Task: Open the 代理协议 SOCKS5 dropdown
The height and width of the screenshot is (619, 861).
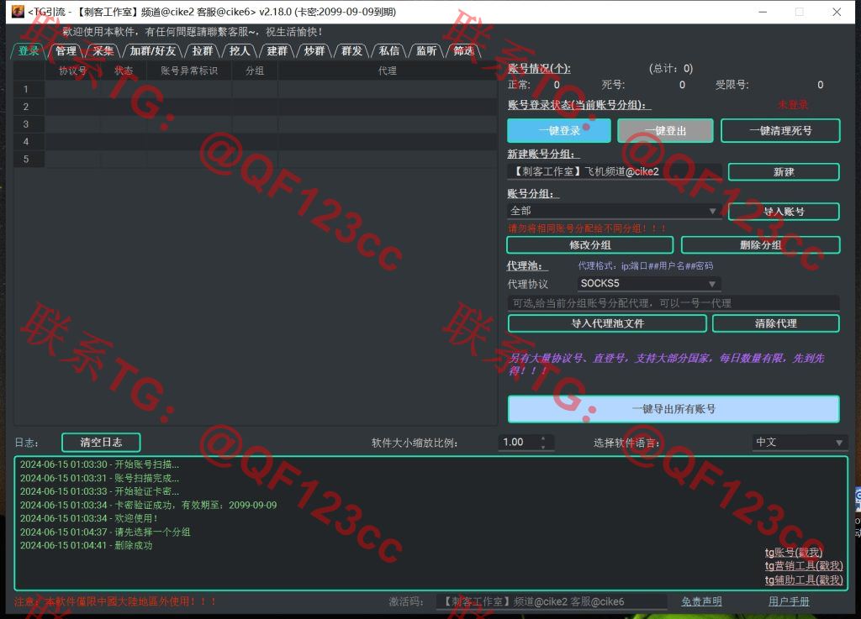Action: tap(648, 283)
